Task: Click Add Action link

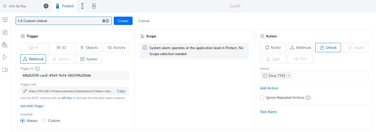Action: (x=269, y=88)
